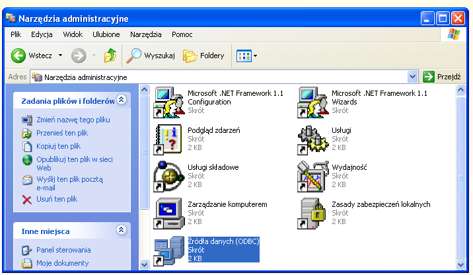Open the Ulubione menu
This screenshot has width=473, height=275.
coord(106,34)
